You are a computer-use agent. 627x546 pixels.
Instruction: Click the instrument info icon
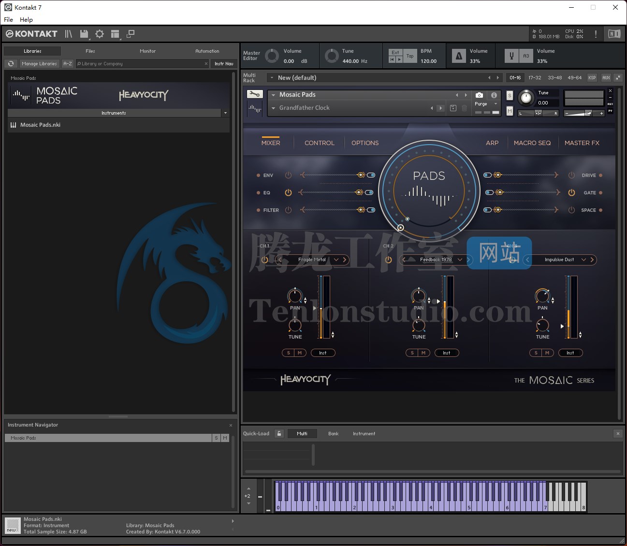click(494, 95)
